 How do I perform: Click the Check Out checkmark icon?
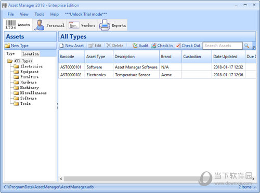tap(178, 46)
